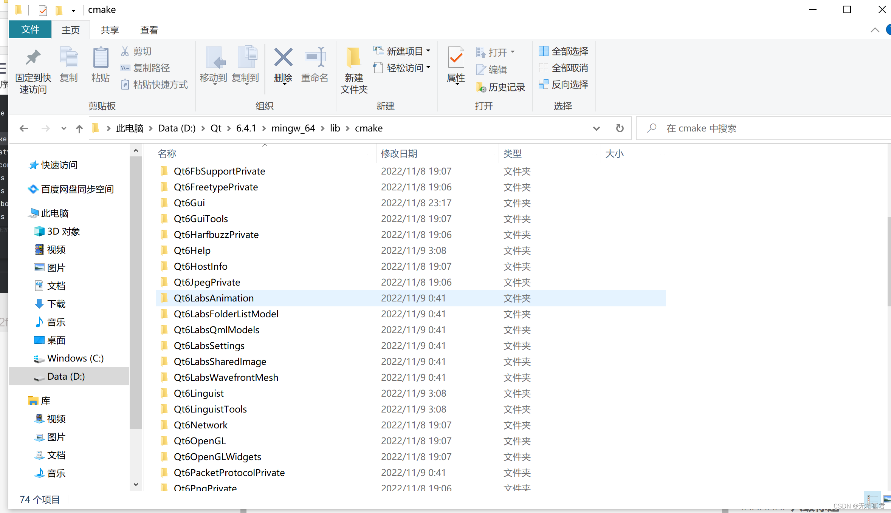This screenshot has height=513, width=891.
Task: Click the Edit ribbon item
Action: (x=492, y=70)
